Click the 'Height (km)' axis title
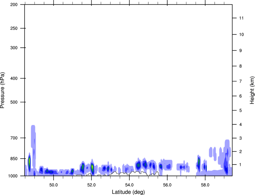255x195 pixels. click(x=252, y=90)
